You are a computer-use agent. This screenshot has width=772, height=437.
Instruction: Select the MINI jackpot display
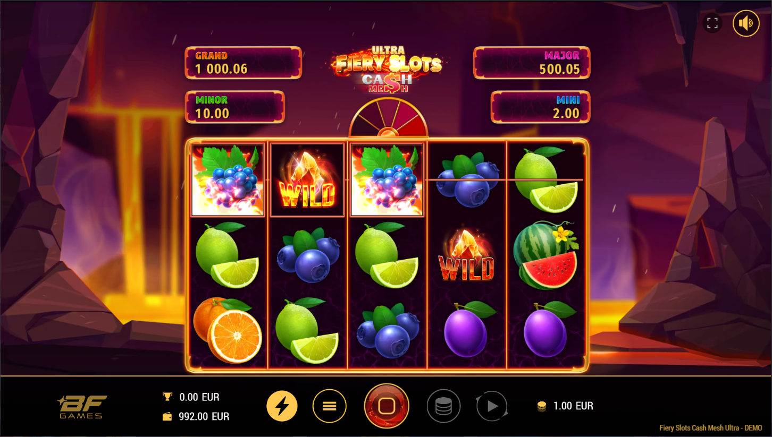(540, 107)
